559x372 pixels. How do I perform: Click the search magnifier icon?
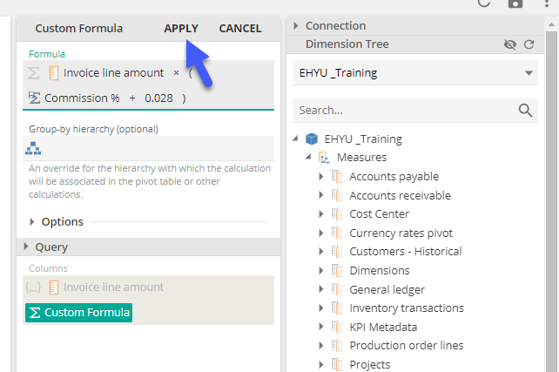525,111
